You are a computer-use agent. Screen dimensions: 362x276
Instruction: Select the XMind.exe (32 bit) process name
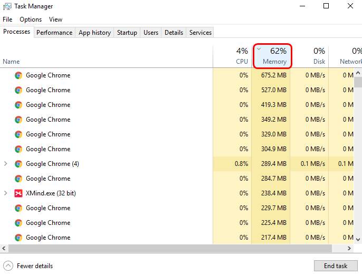pyautogui.click(x=51, y=193)
